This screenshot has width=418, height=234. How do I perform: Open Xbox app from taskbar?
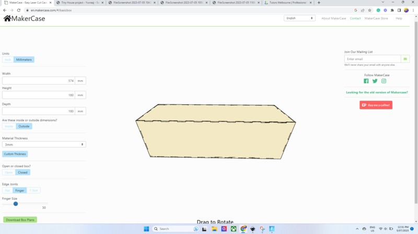pos(234,229)
